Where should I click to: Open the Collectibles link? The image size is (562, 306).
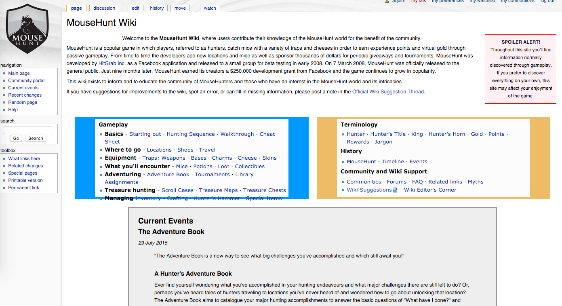[x=250, y=167]
